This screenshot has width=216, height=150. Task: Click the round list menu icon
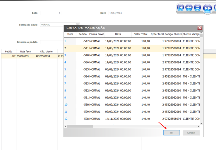tap(197, 8)
